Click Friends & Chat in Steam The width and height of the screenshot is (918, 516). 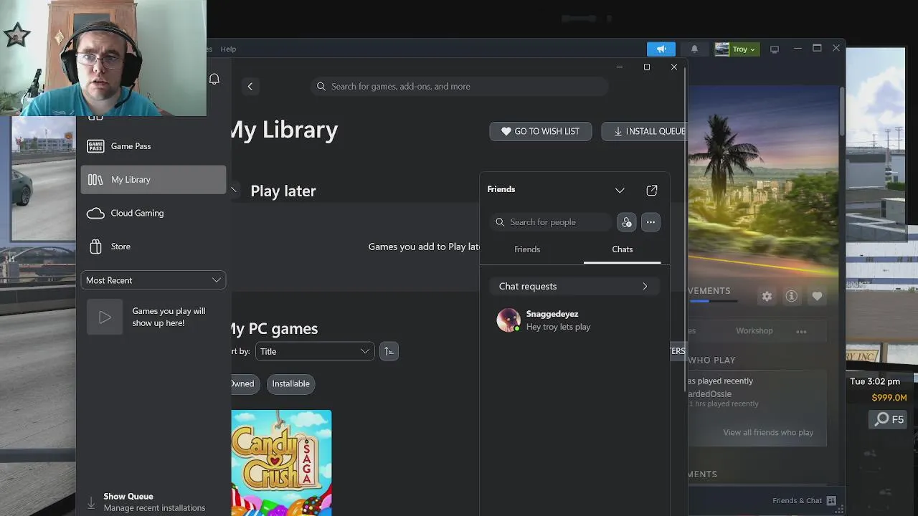(797, 500)
